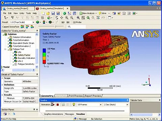Click the green checkmark toolbar icon

64,13
